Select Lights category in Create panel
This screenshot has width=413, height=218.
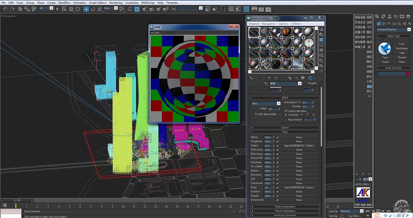pyautogui.click(x=389, y=24)
